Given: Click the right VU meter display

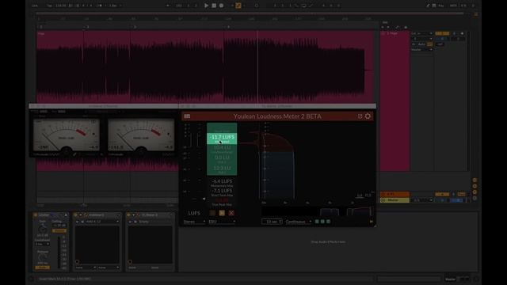Looking at the screenshot, I should (x=141, y=135).
